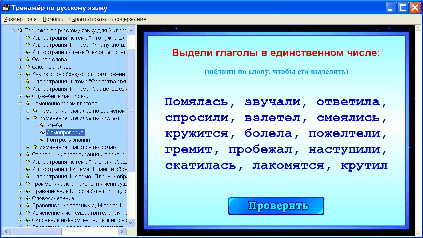Click tree panel scroll down arrow

click(x=131, y=223)
